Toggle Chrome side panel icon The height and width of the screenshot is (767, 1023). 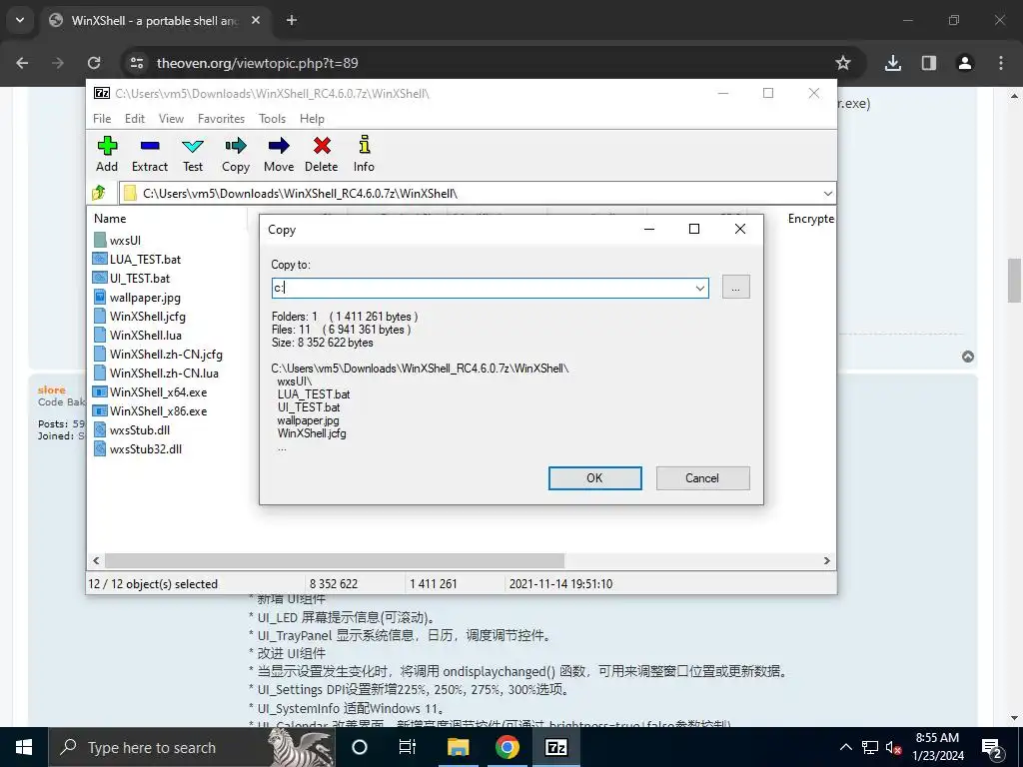tap(928, 63)
